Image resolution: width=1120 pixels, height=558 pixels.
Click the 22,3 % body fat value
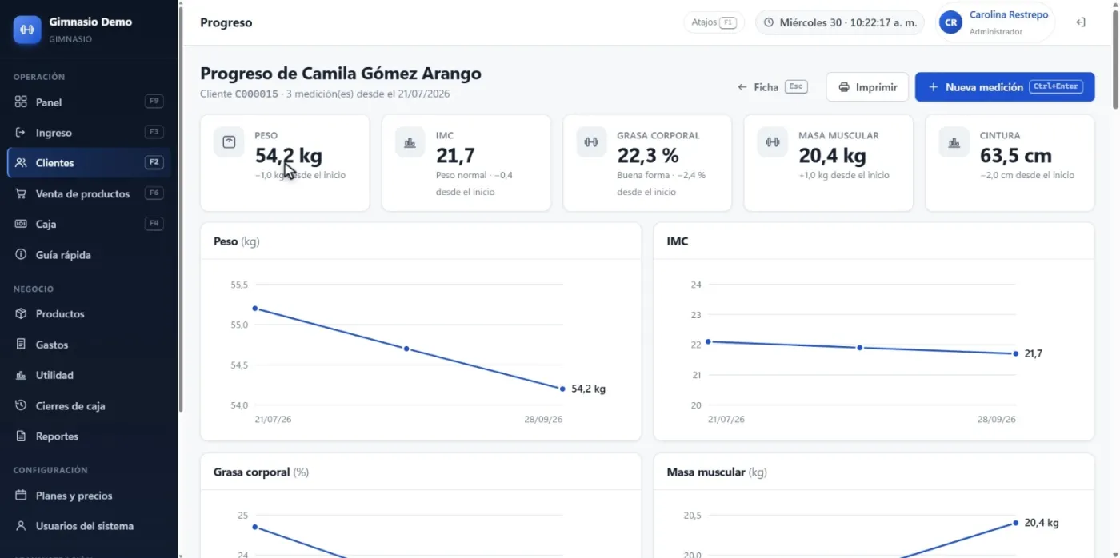tap(648, 156)
